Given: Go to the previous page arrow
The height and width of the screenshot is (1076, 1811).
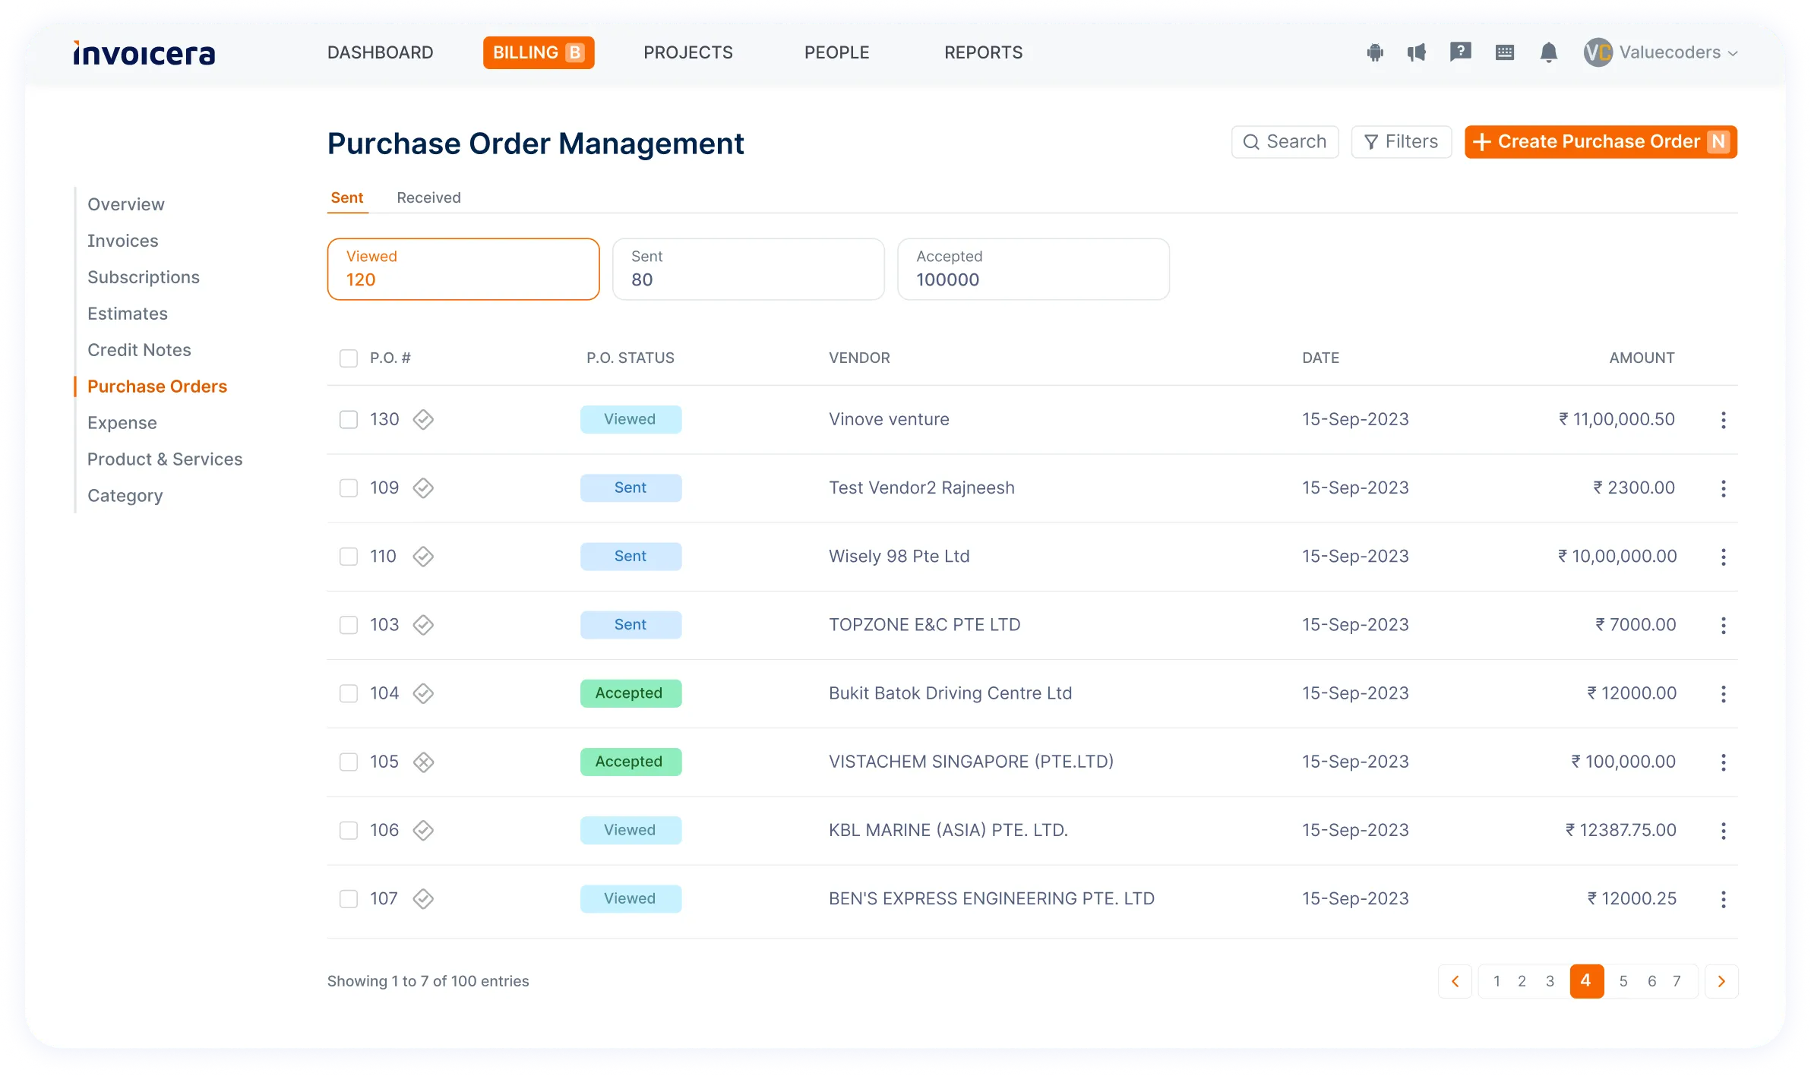Looking at the screenshot, I should (1455, 981).
